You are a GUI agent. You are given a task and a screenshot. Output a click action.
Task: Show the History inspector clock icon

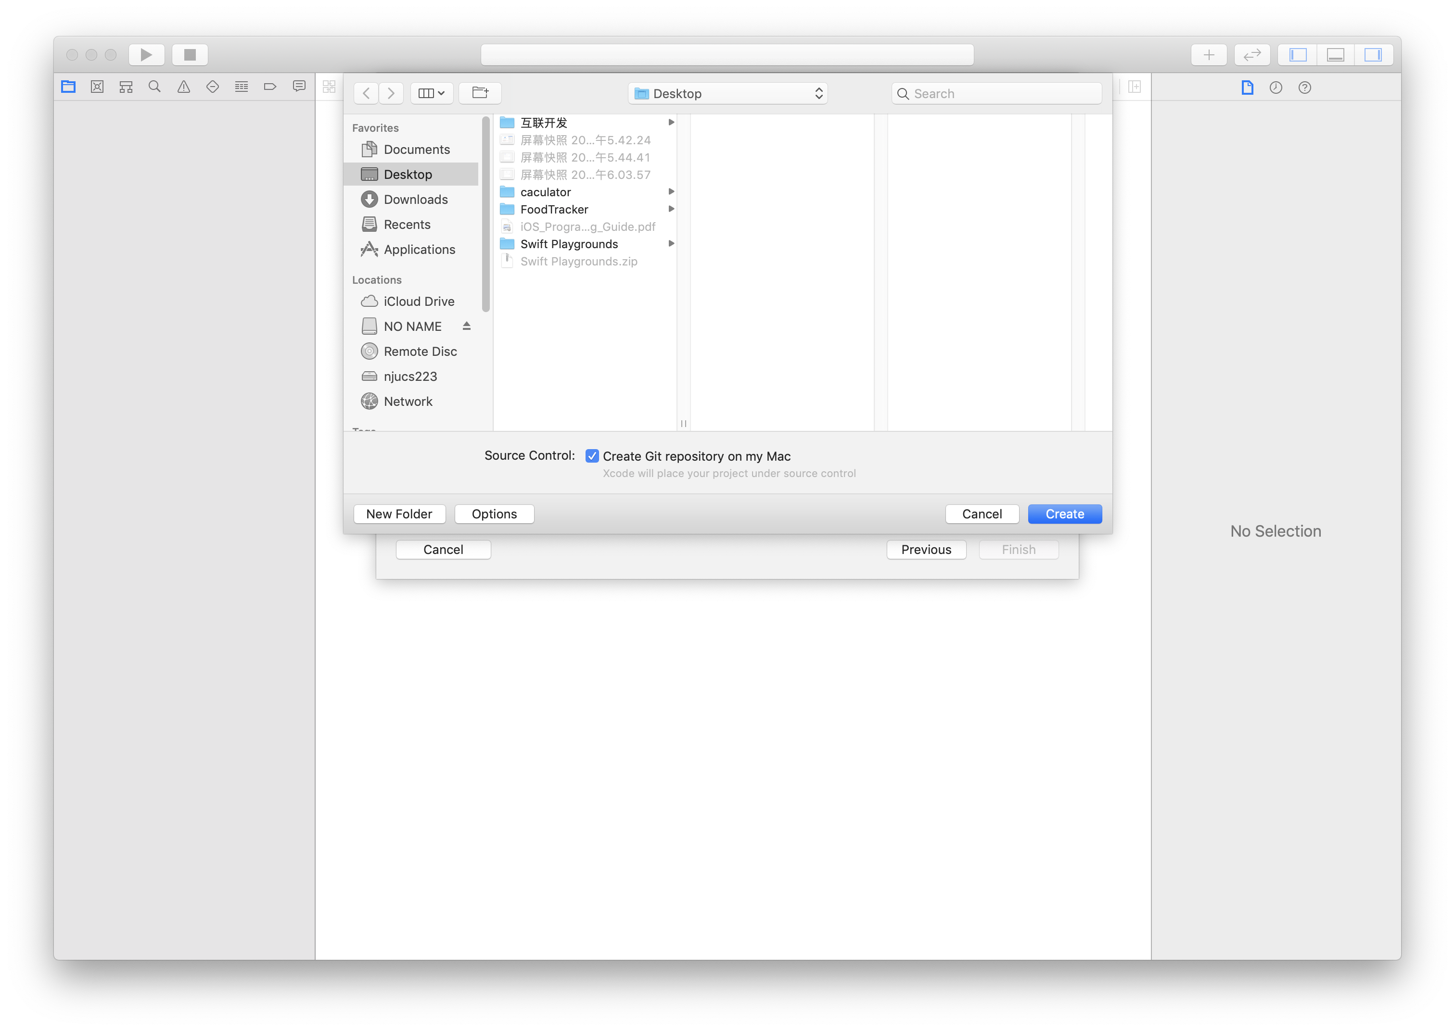[x=1275, y=88]
